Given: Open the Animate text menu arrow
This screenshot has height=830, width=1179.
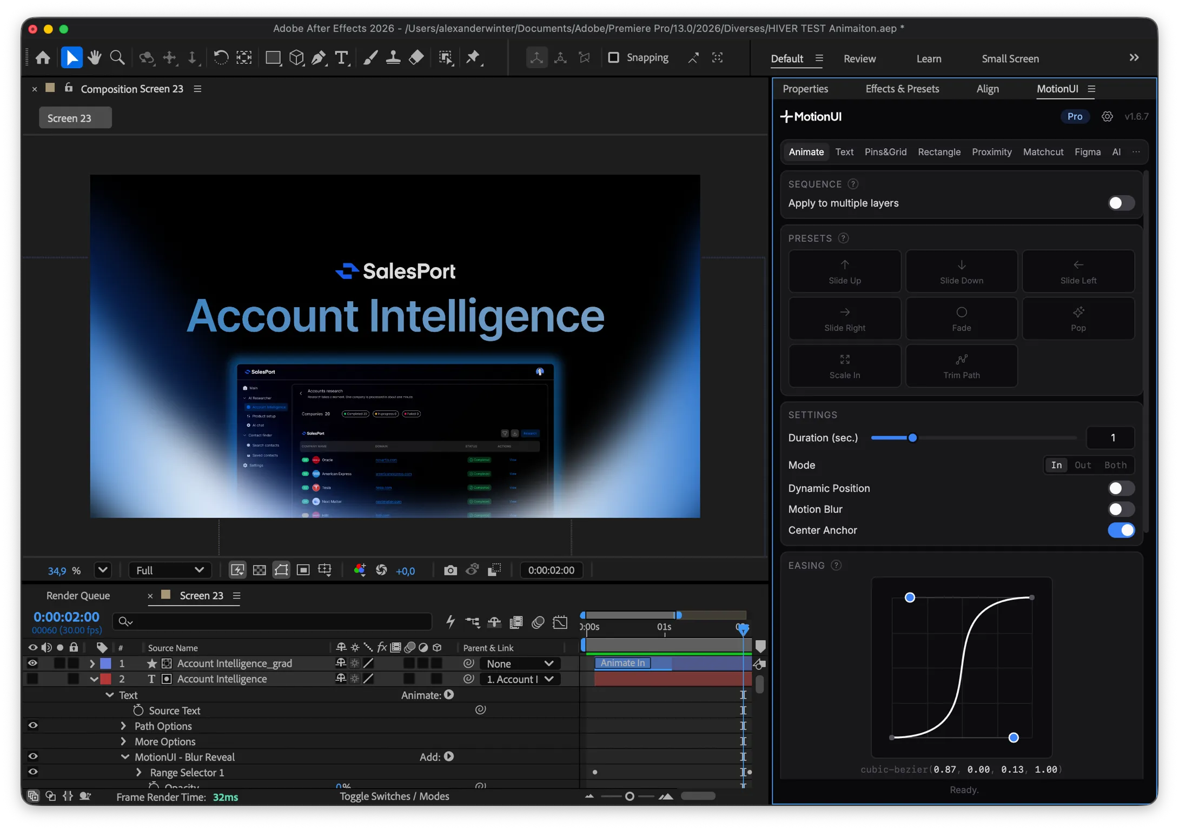Looking at the screenshot, I should click(x=449, y=695).
